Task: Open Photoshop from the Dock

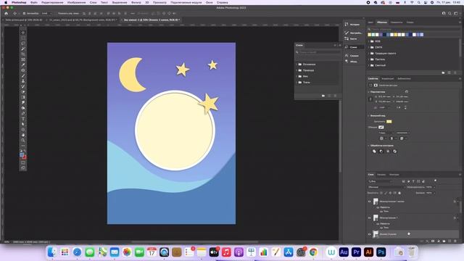Action: [381, 252]
